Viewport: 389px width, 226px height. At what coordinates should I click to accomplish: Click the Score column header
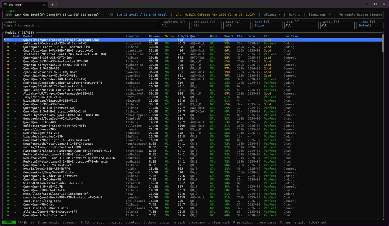169,36
